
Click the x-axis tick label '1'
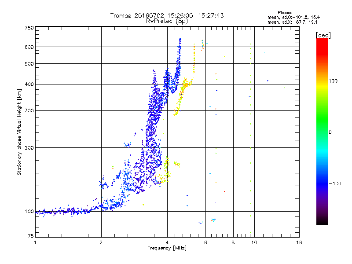coord(35,242)
